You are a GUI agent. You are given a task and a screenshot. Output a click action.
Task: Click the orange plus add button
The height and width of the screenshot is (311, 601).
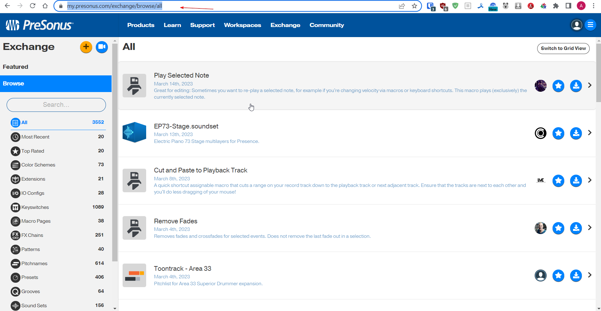(86, 47)
